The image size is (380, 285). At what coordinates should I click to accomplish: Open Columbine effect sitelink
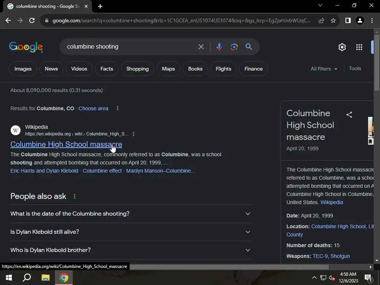point(102,171)
